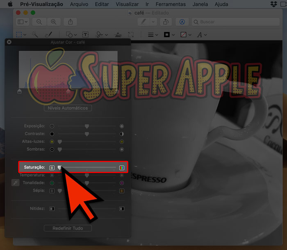Open the sidebar view dropdown
The image size is (287, 250).
(22, 22)
